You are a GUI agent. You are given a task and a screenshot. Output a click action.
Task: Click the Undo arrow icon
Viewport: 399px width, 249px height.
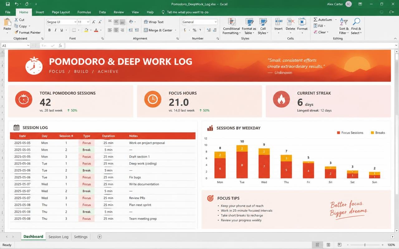point(17,4)
